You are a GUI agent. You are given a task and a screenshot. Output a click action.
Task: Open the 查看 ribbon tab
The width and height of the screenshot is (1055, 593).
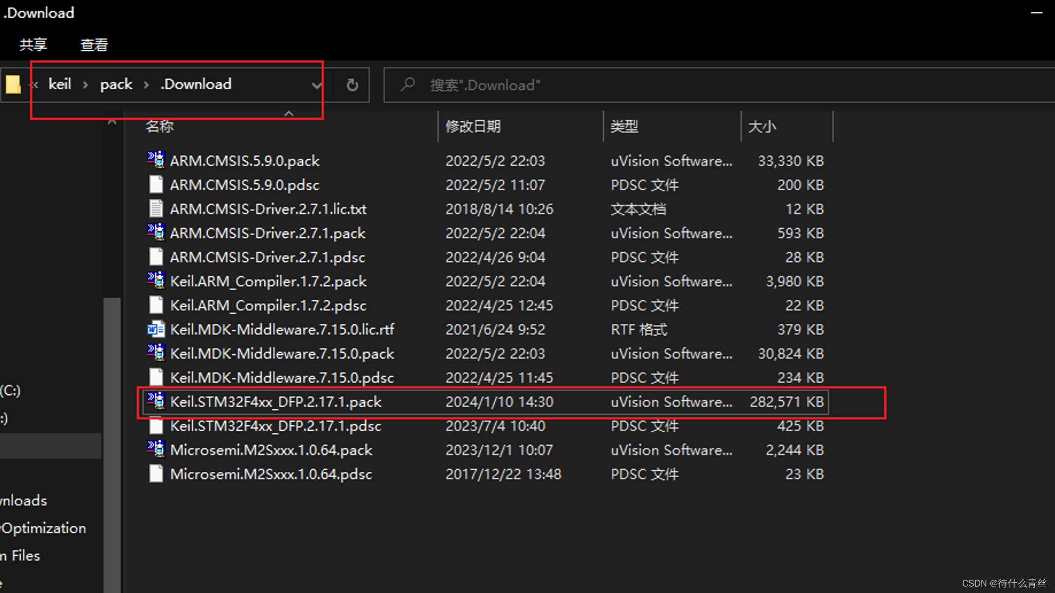94,45
